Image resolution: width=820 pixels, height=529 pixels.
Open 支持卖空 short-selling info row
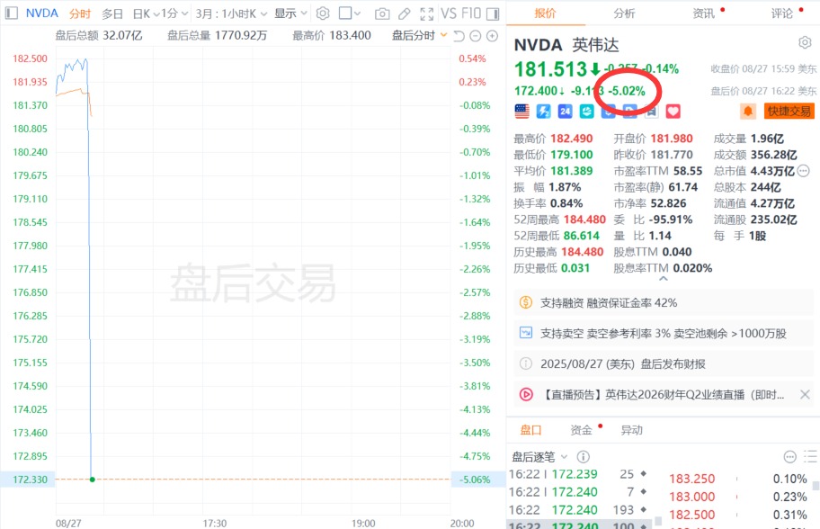664,333
